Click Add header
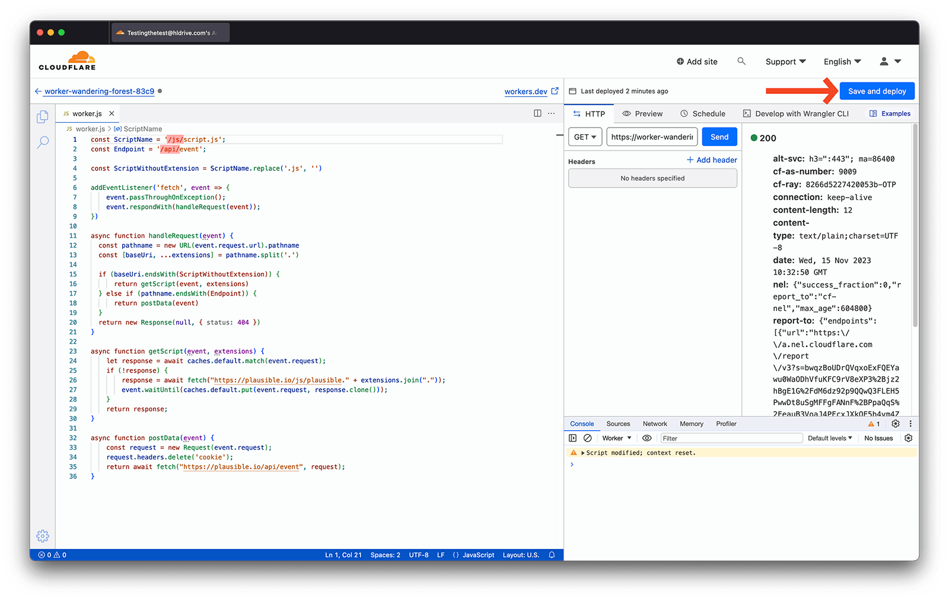 click(712, 160)
